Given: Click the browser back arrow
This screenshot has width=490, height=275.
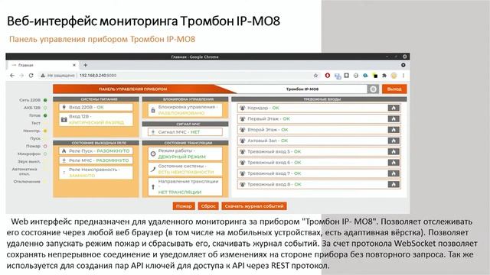Looking at the screenshot, I should tap(12, 76).
